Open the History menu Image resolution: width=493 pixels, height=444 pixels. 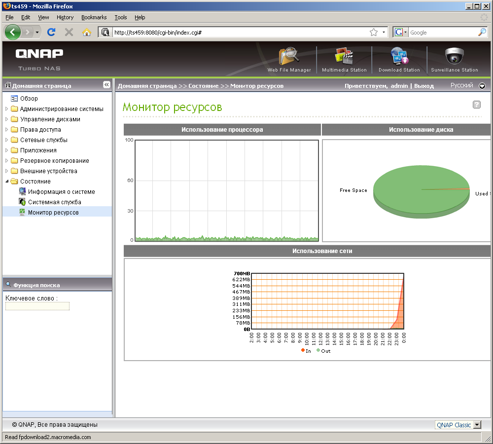coord(65,17)
